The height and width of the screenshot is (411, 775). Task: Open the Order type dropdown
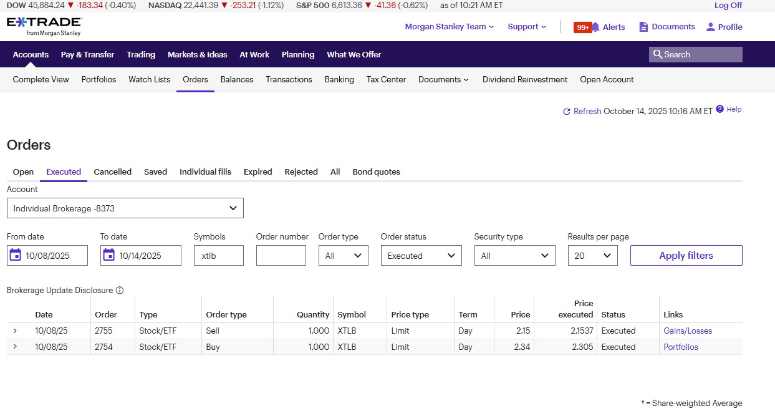[343, 256]
